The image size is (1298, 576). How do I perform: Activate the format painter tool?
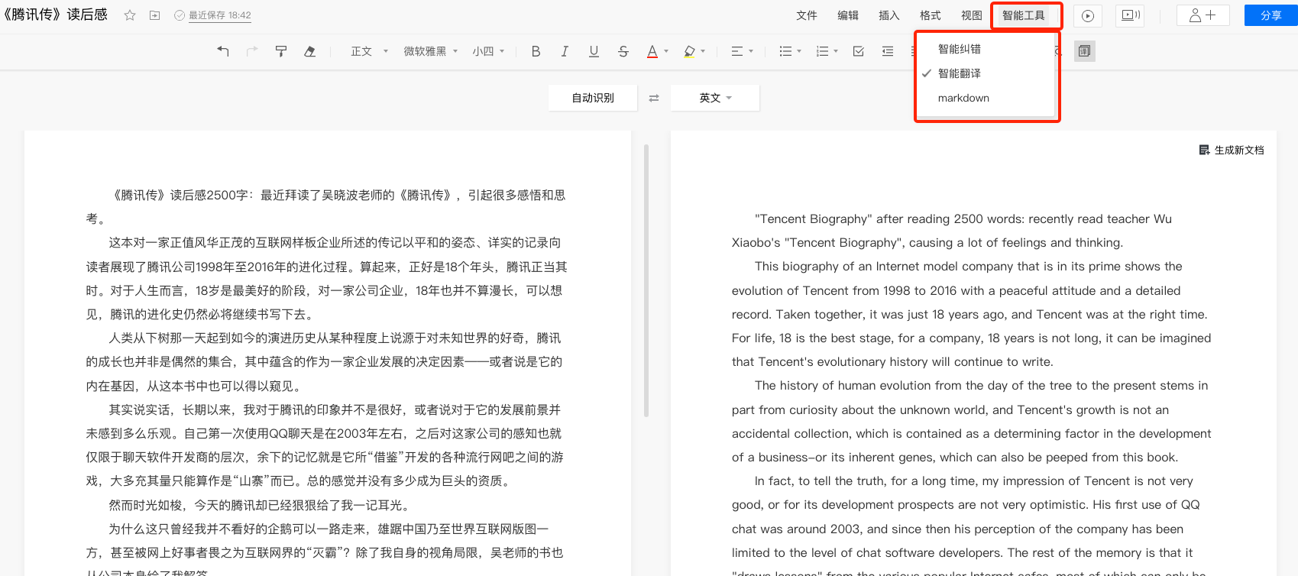(281, 51)
